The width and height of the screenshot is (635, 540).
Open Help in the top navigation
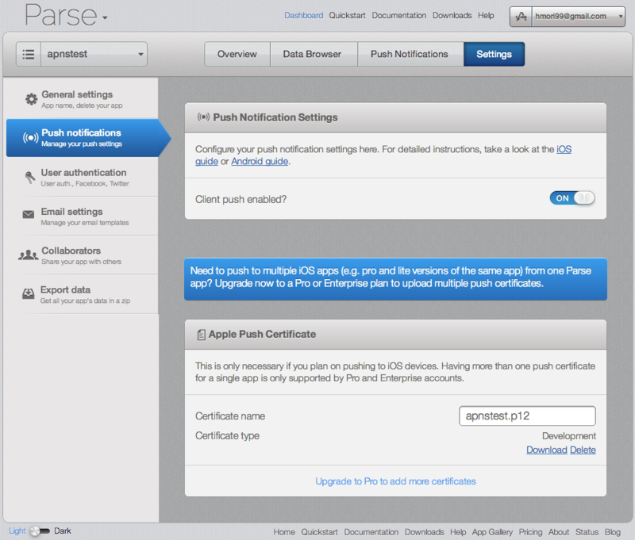486,15
